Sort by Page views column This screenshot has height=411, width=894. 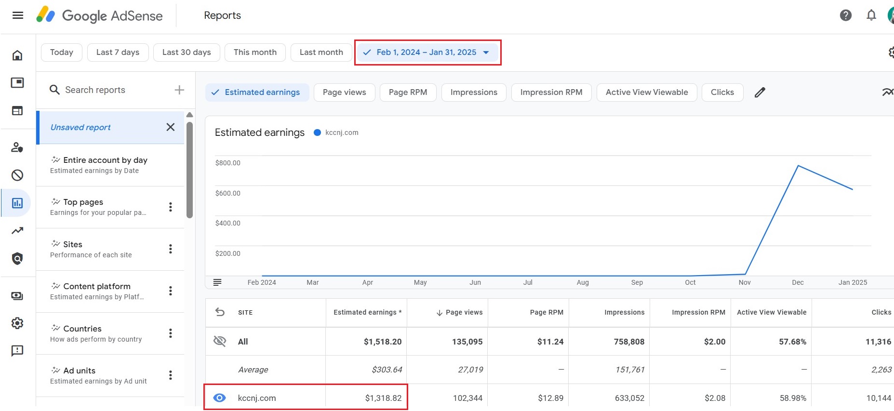459,312
